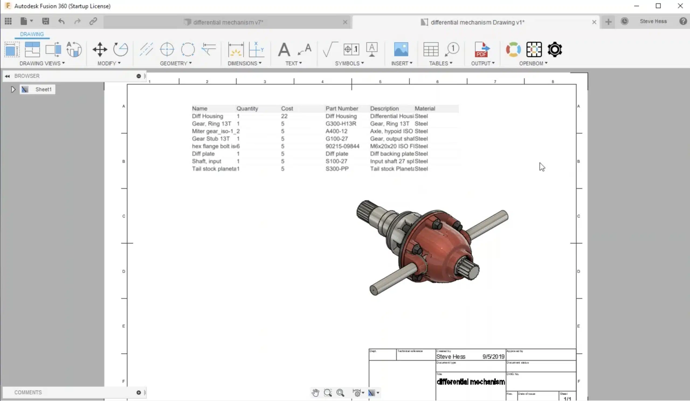This screenshot has width=690, height=401.
Task: Open the Table tool in Tables
Action: [x=431, y=50]
